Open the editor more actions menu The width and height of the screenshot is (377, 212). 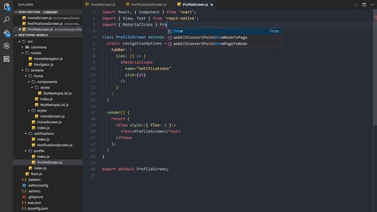tap(372, 5)
